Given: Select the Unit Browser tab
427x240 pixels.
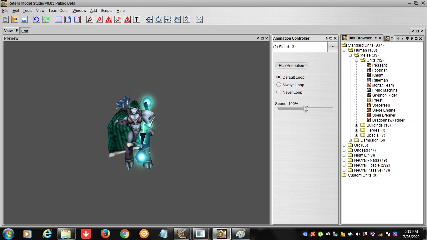Looking at the screenshot, I should 360,38.
